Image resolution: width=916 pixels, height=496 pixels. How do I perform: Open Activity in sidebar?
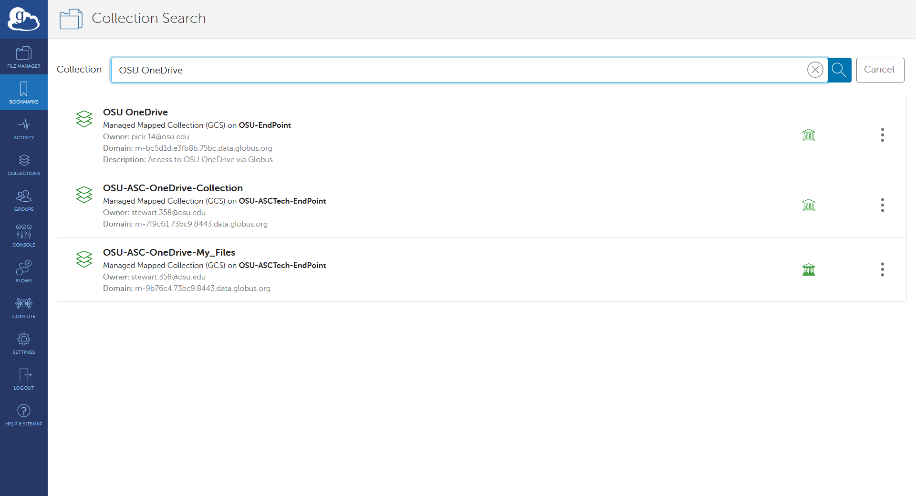pos(24,128)
